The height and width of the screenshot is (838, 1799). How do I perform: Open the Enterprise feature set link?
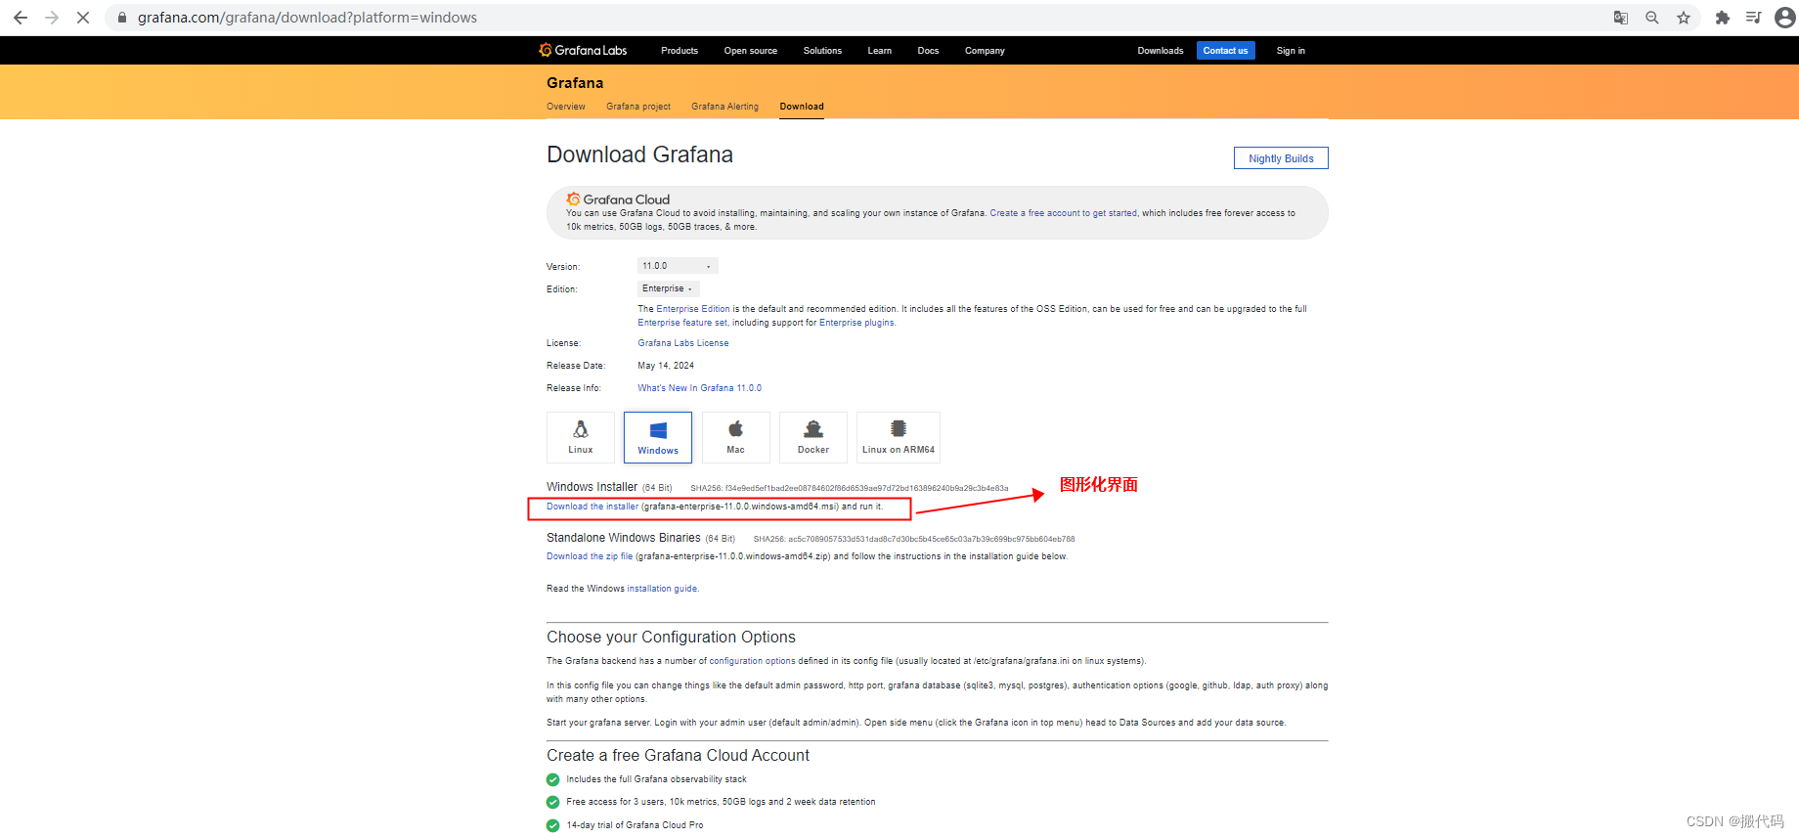point(682,323)
